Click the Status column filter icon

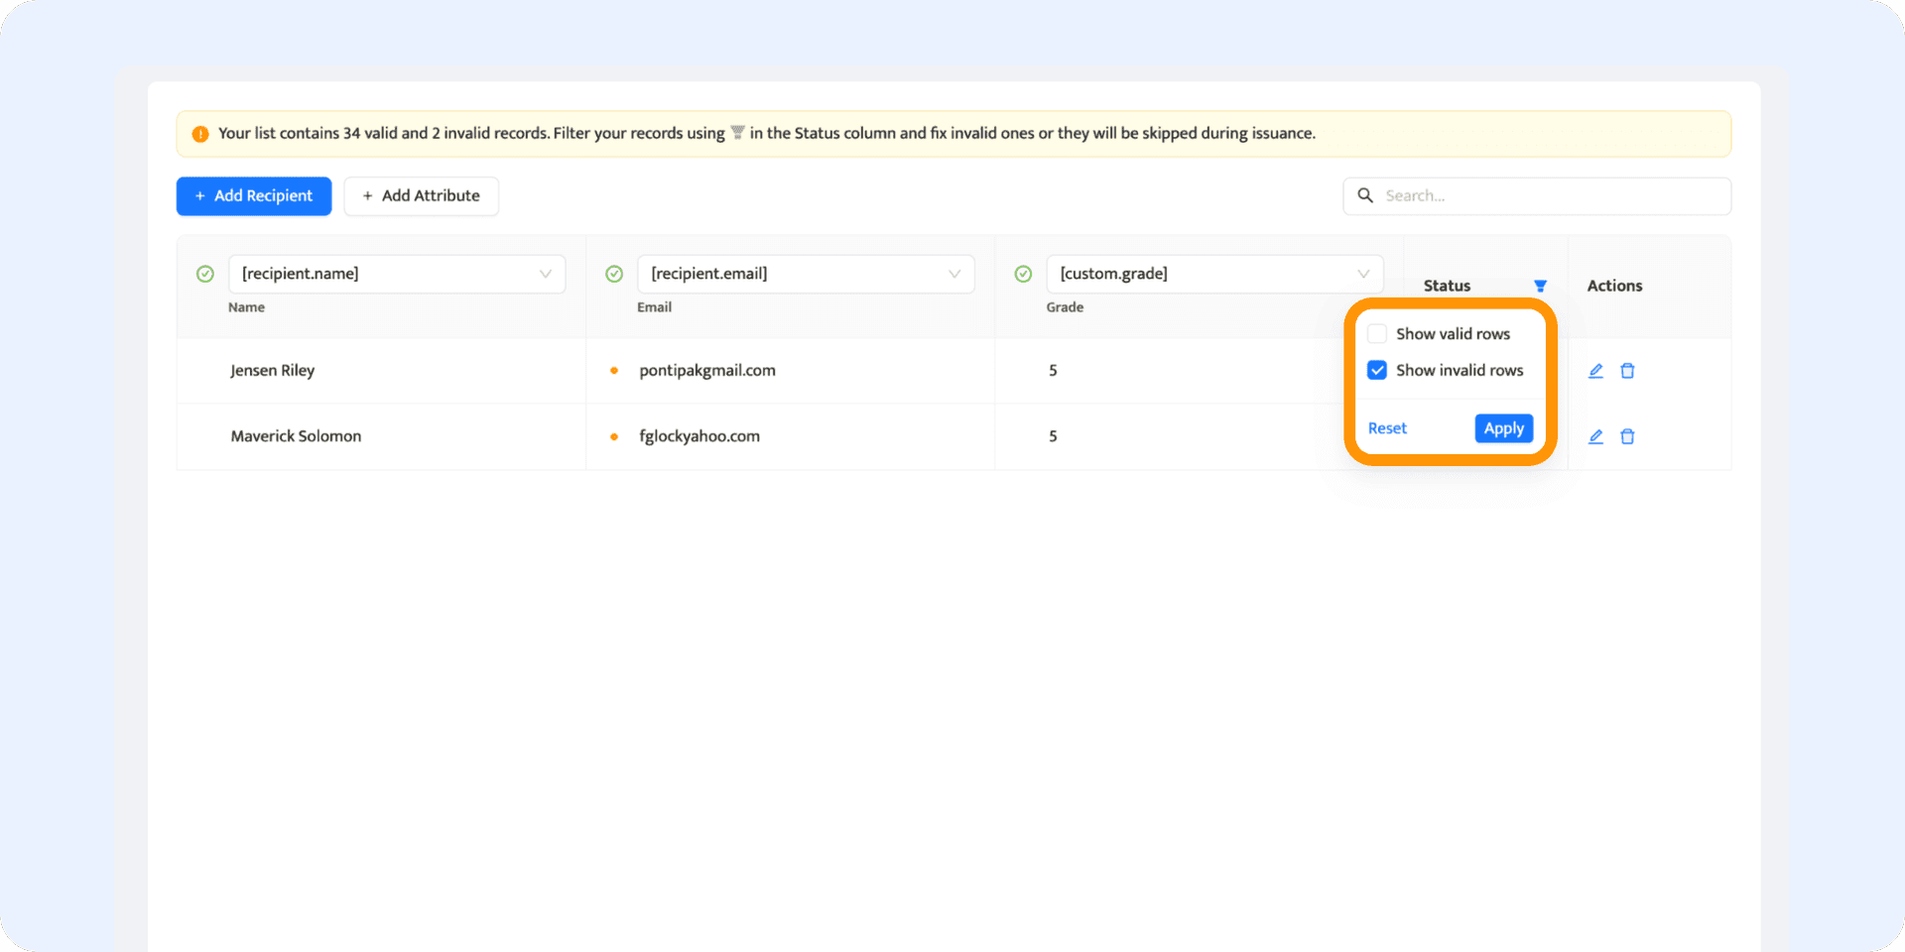[x=1540, y=286]
